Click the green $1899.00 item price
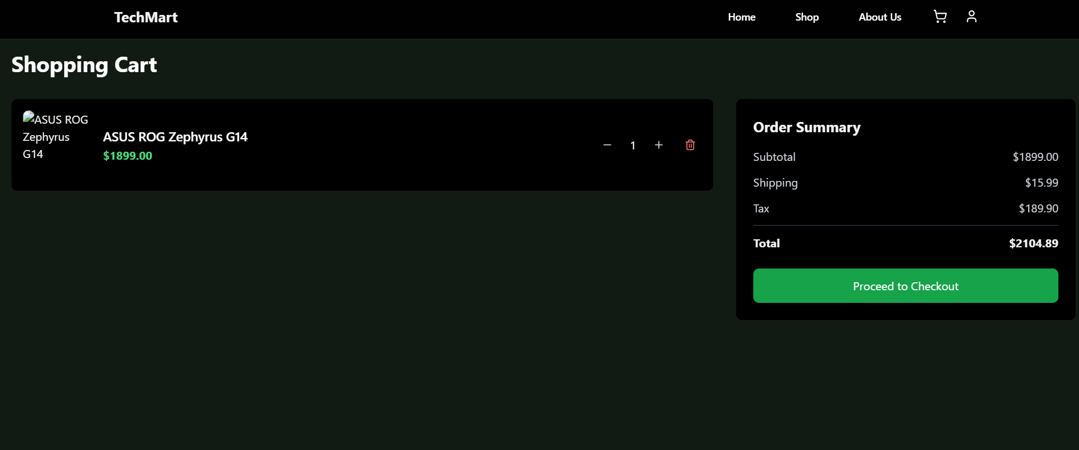This screenshot has height=450, width=1079. 128,156
